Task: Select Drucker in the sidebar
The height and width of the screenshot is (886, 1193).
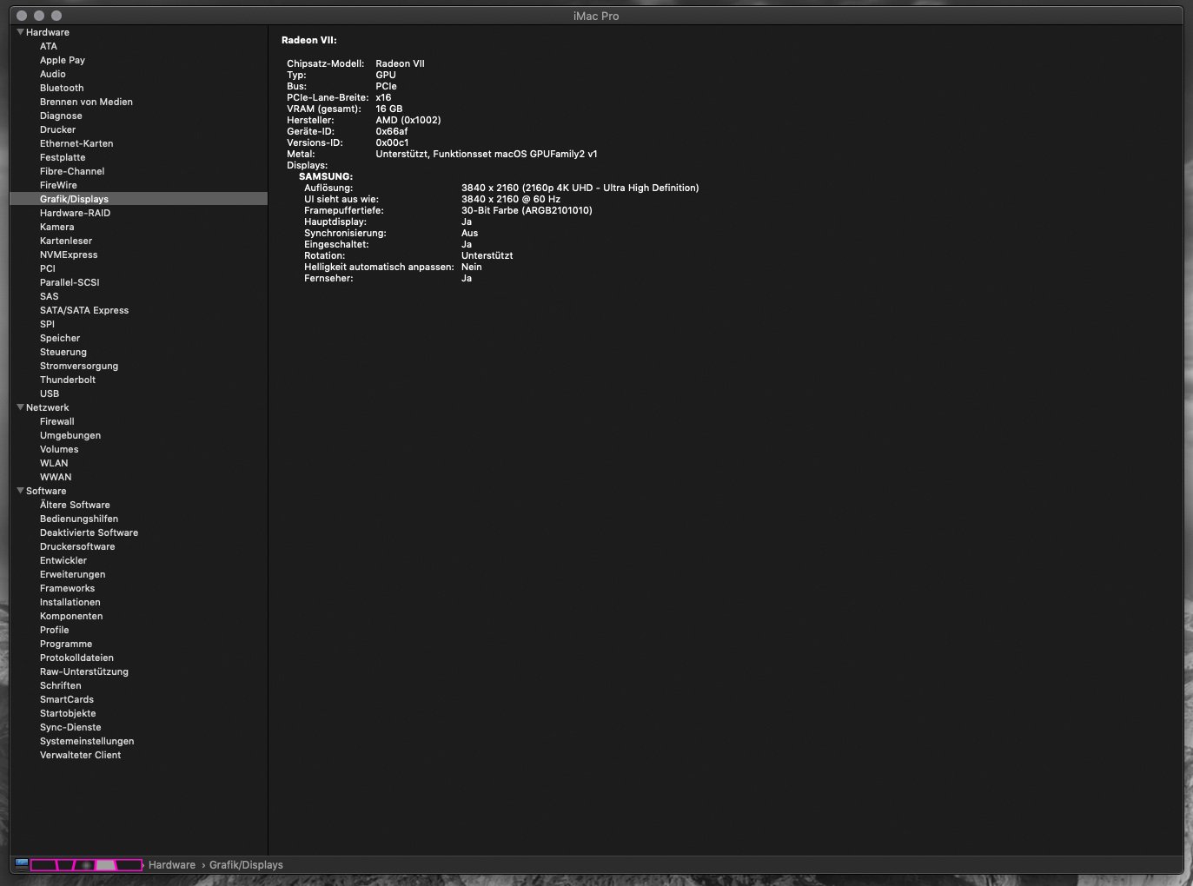Action: (57, 129)
